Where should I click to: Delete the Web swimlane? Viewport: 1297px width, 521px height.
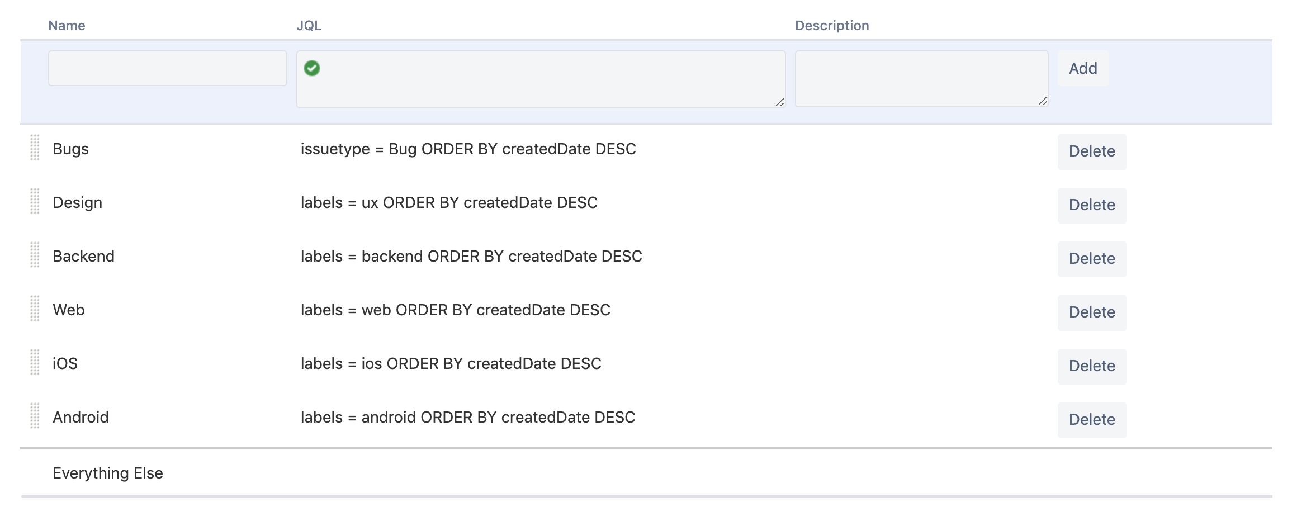[x=1092, y=312]
